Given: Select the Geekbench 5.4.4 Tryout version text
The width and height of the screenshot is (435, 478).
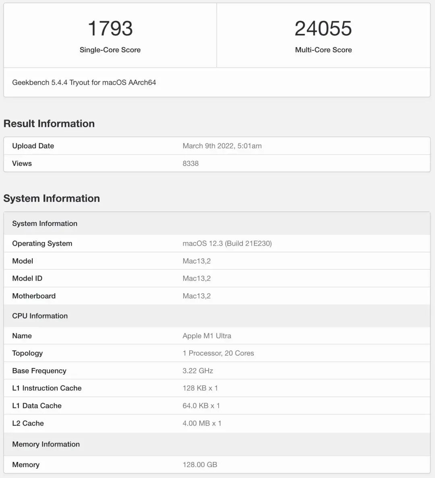Looking at the screenshot, I should 84,82.
